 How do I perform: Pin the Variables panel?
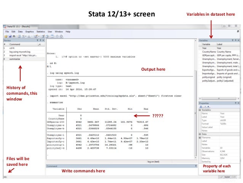[x=235, y=40]
